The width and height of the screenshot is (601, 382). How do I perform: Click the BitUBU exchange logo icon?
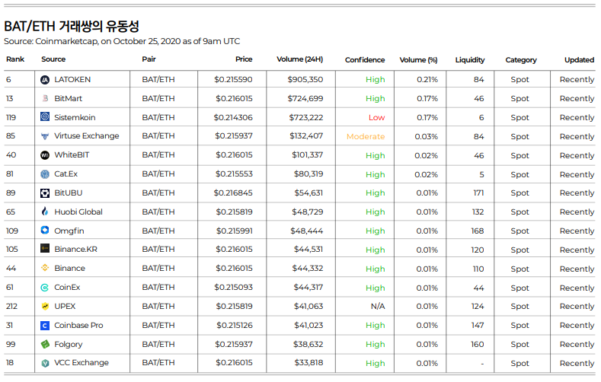45,193
